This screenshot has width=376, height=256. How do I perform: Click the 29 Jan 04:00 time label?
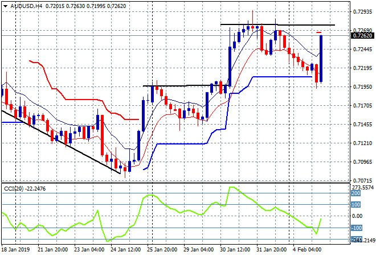(x=199, y=250)
